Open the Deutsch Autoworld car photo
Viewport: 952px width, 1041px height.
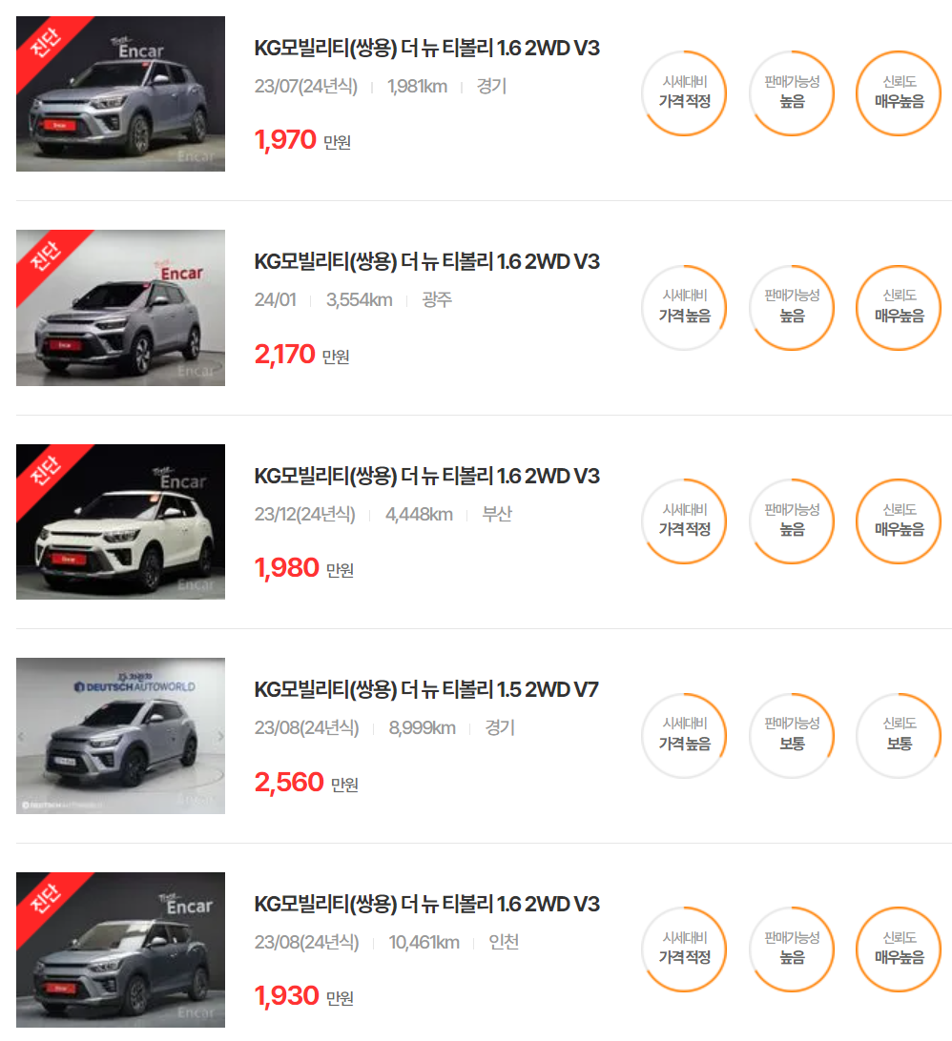120,736
